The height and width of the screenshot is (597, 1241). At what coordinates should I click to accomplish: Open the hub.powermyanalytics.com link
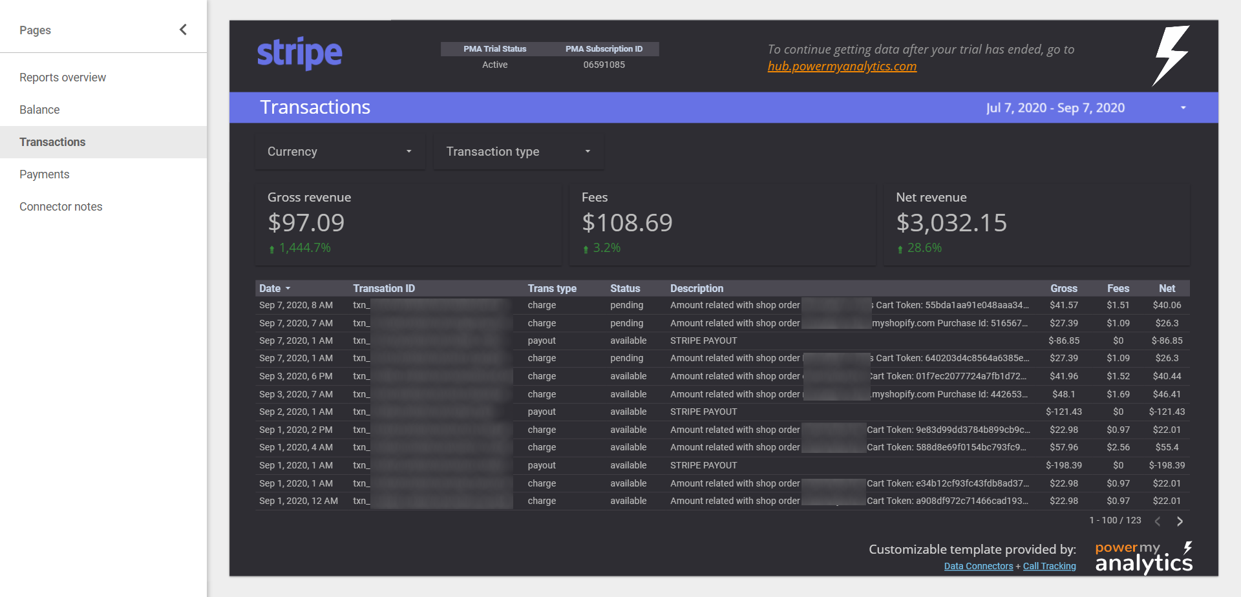pyautogui.click(x=842, y=67)
